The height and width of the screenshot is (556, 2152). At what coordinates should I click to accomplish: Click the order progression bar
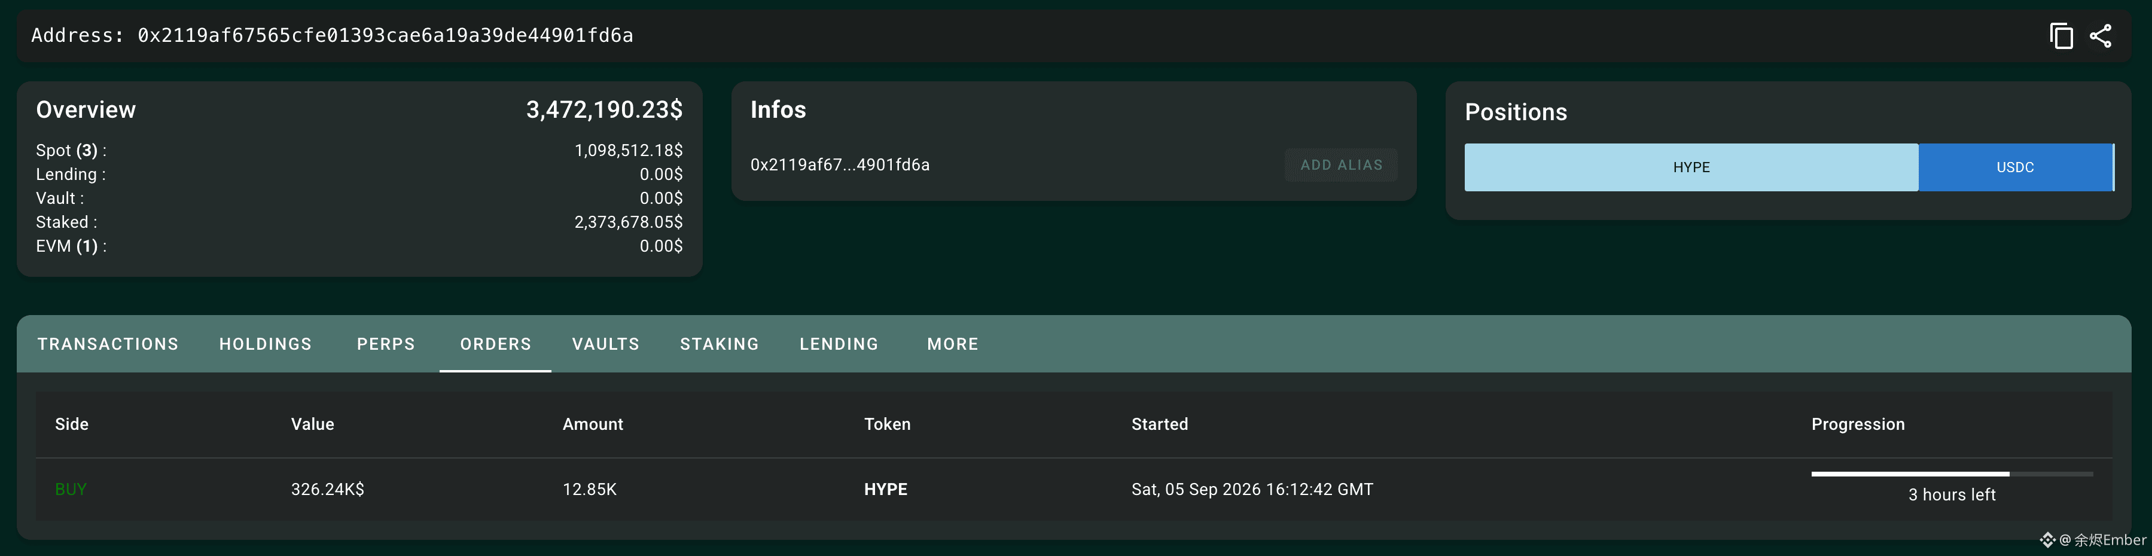coord(1952,474)
